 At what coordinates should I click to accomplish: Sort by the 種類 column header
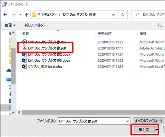pos(143,34)
